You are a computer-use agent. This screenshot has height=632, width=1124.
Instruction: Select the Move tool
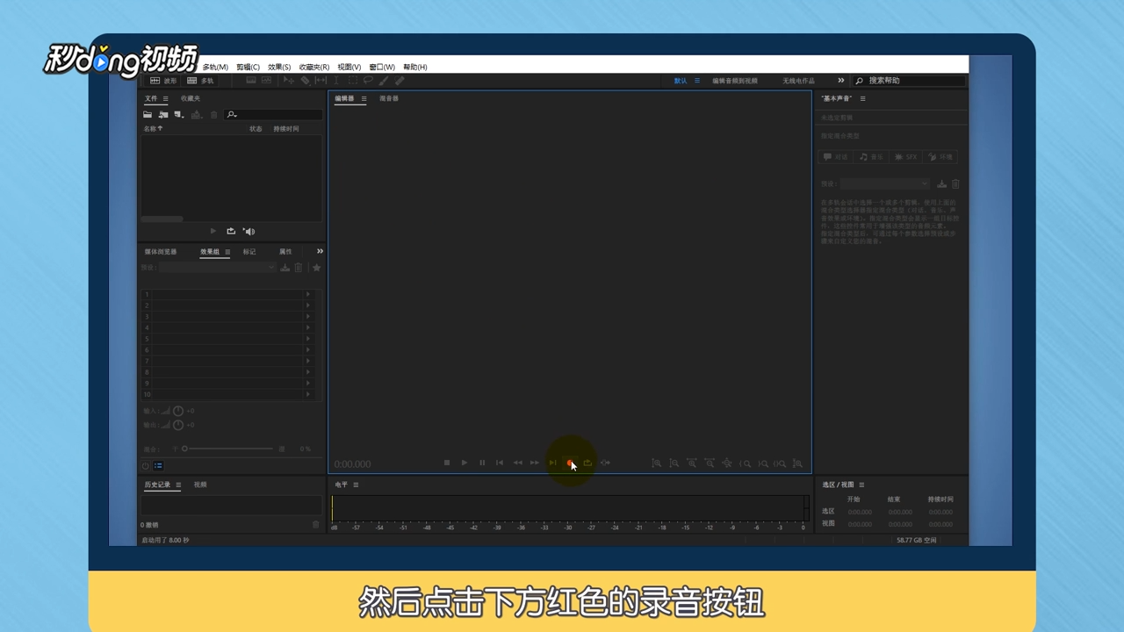[289, 80]
